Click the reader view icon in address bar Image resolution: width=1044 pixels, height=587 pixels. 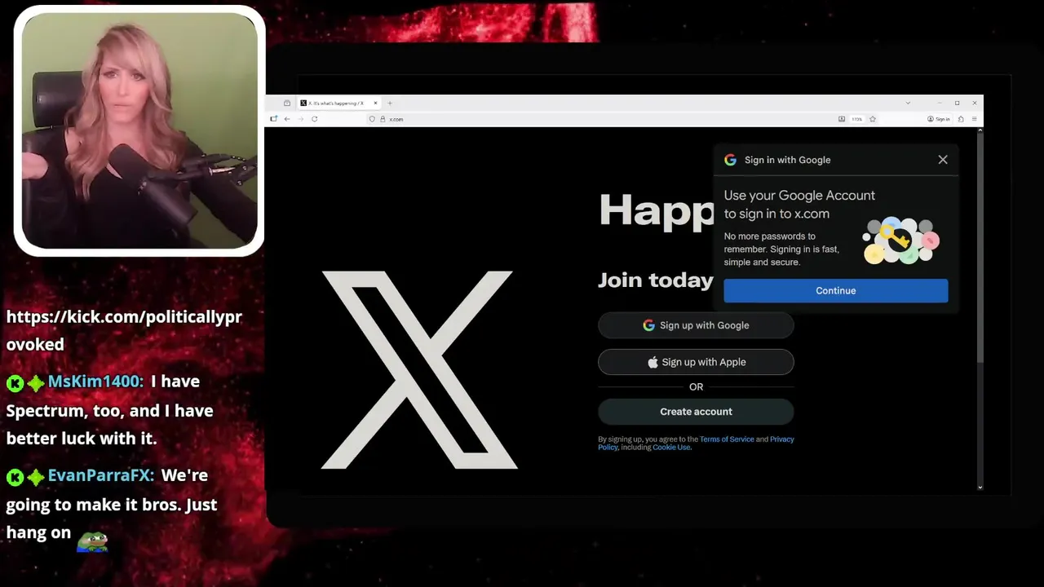click(842, 119)
